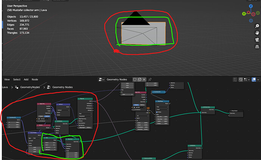Open the snap options dropdown

pos(247,80)
